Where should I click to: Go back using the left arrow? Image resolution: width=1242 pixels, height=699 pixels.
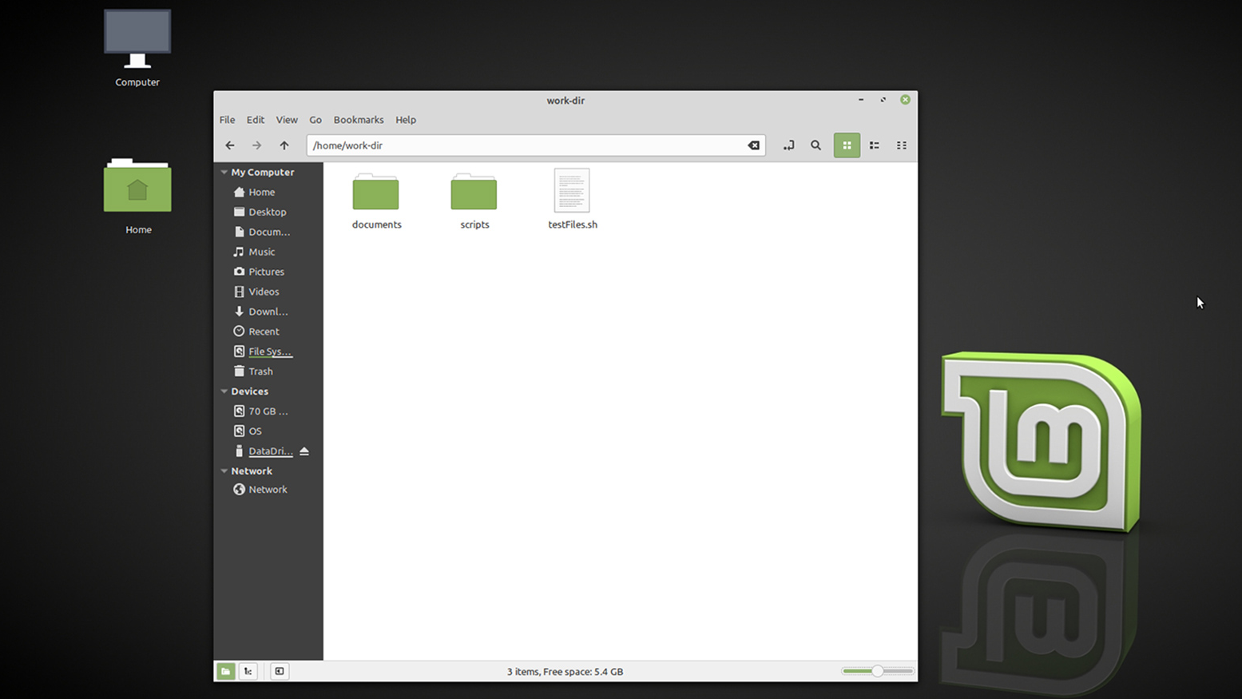point(230,145)
